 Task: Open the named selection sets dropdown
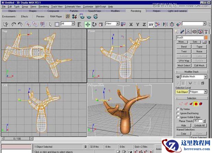204,24
